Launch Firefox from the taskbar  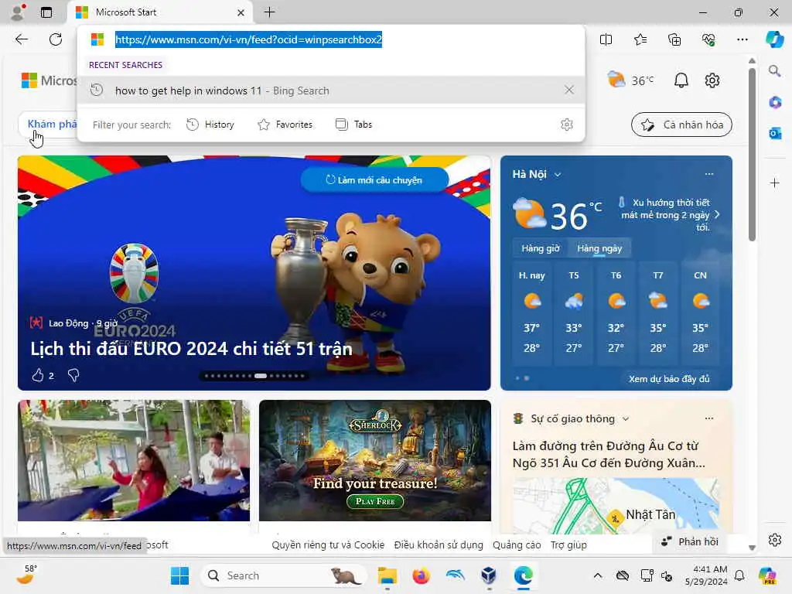[x=422, y=575]
